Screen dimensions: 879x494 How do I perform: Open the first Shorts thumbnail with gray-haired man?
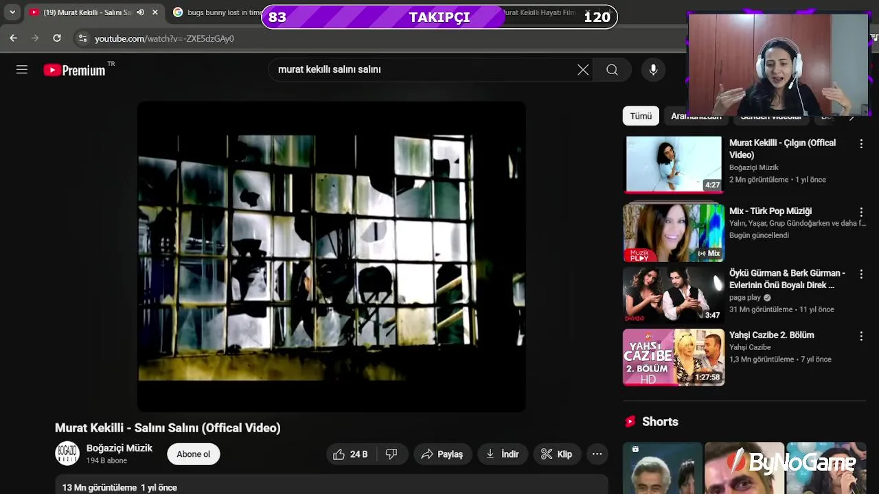pos(663,468)
